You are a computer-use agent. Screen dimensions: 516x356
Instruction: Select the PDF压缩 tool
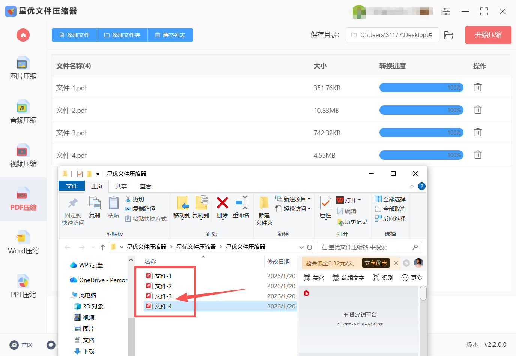23,199
